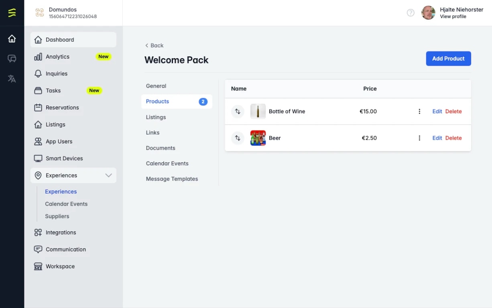Screen dimensions: 492x308
Task: Open the translation language icon
Action: coord(12,79)
